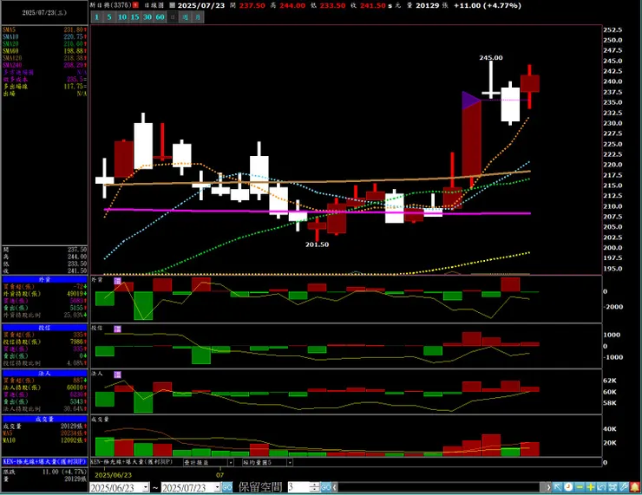This screenshot has height=495, width=642.
Task: Open end date 2025/07/23 dropdown
Action: pos(218,488)
